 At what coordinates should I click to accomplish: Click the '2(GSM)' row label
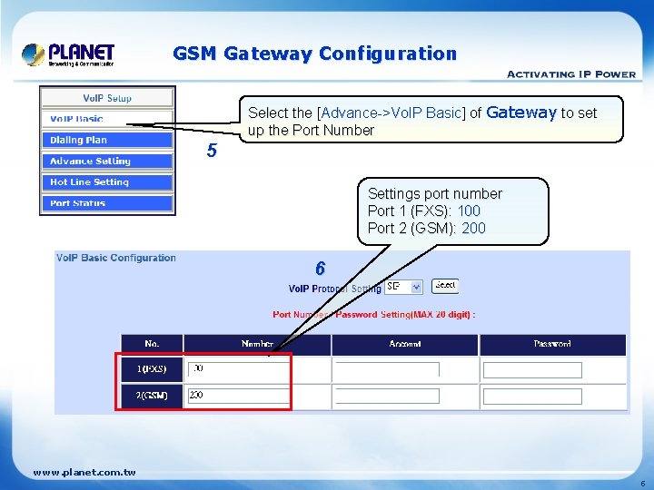[x=152, y=396]
